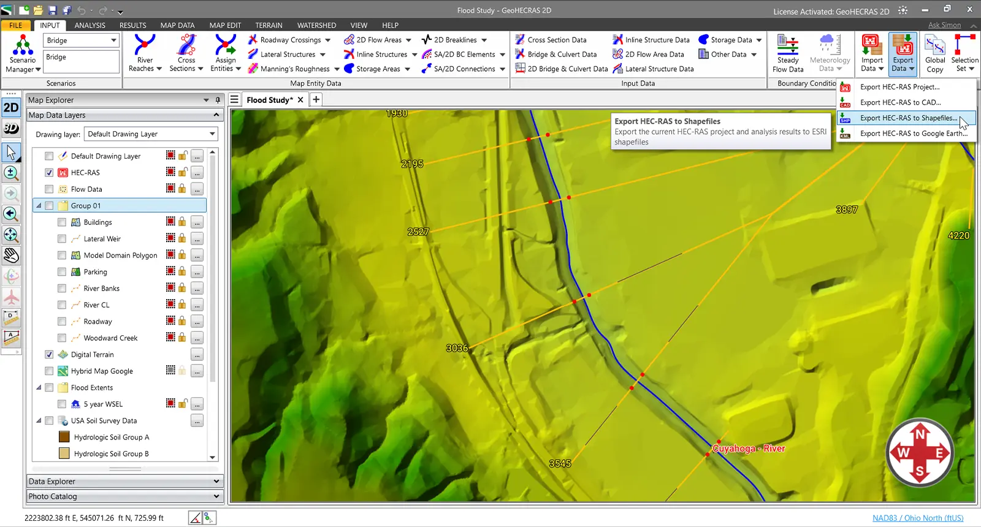Switch to the 2D view mode
Viewport: 981px width, 527px height.
11,108
